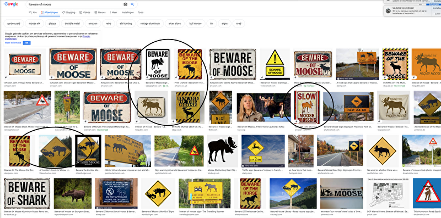The height and width of the screenshot is (218, 441).
Task: Switch to the Shopping tab
Action: pos(69,13)
